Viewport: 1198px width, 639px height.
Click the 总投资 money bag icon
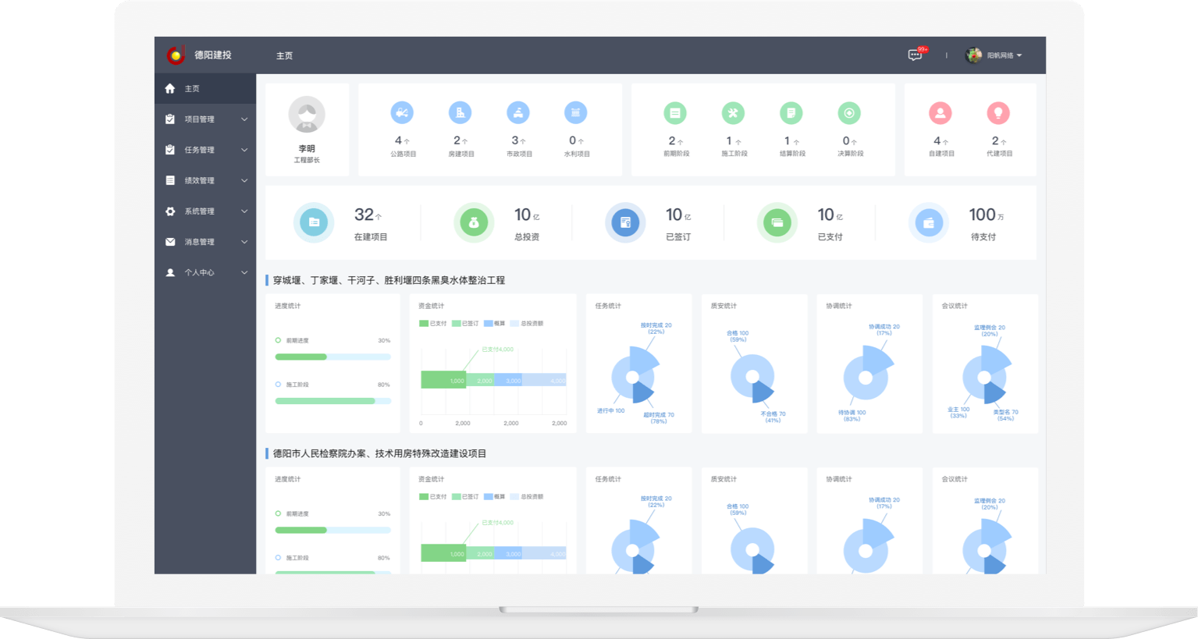click(x=474, y=223)
